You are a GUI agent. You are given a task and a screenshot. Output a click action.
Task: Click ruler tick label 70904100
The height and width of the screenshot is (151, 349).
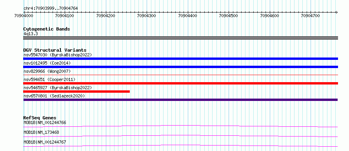65,16
